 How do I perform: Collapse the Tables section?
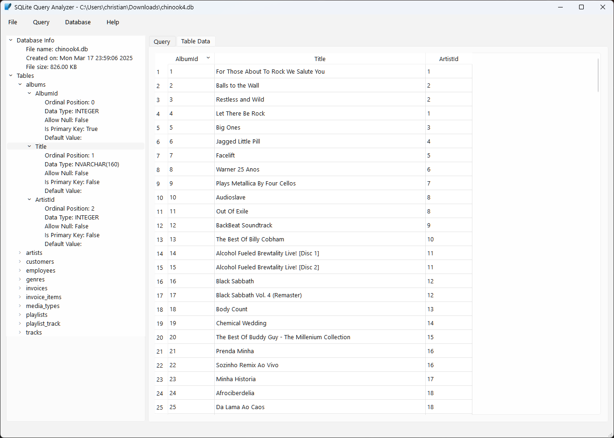coord(11,75)
